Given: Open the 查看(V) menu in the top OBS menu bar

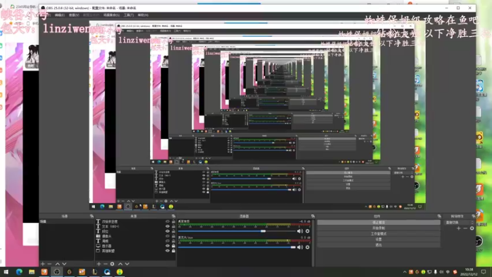Looking at the screenshot, I should [x=74, y=15].
